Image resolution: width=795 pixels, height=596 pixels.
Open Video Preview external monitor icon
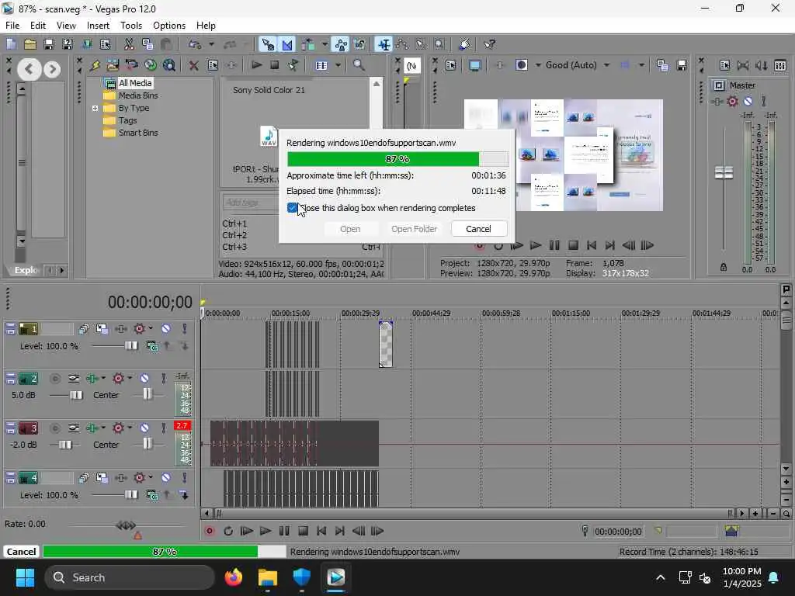pos(474,65)
